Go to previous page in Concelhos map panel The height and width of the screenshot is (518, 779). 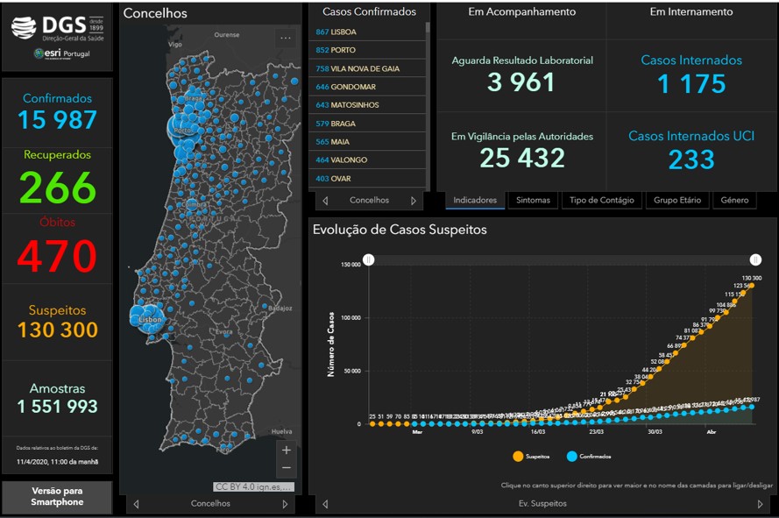[136, 504]
